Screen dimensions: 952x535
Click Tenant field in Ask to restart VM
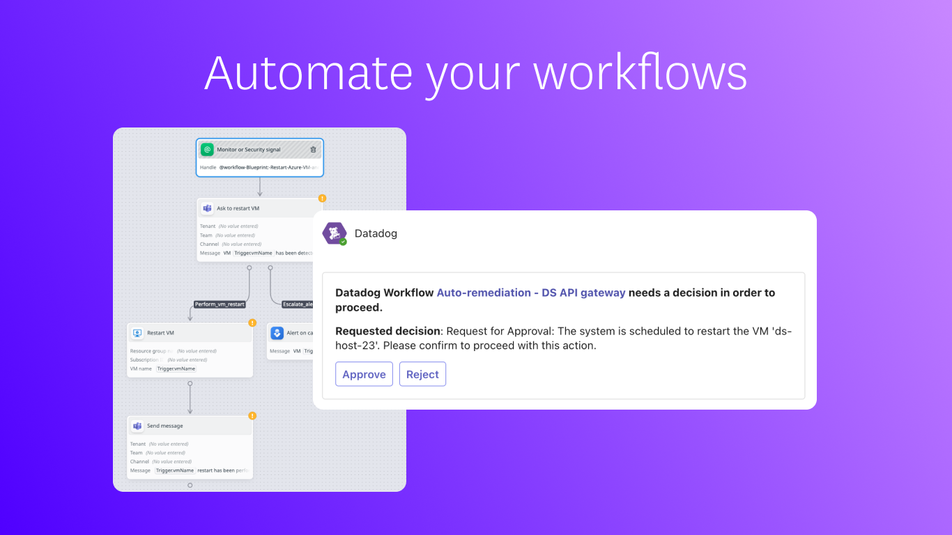click(229, 226)
